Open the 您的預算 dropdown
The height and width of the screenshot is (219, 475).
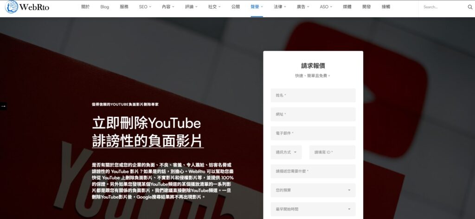pos(313,190)
